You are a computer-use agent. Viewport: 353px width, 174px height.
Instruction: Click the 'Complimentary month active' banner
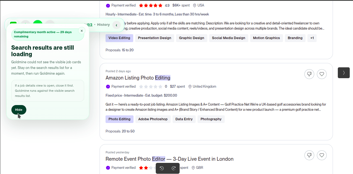click(x=48, y=34)
